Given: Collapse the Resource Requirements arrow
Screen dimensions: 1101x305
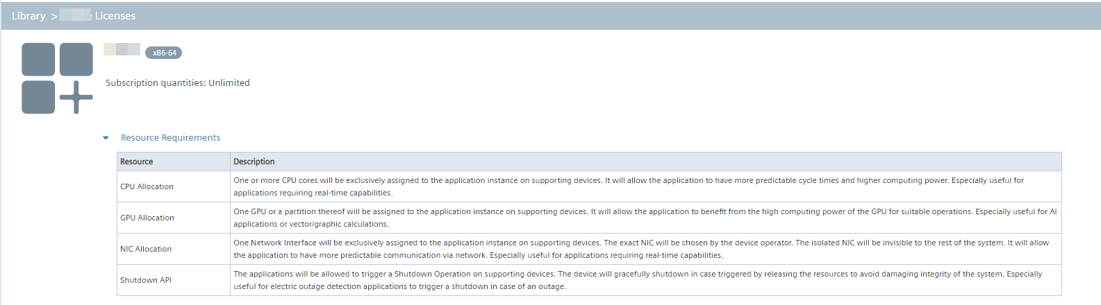Looking at the screenshot, I should 106,138.
